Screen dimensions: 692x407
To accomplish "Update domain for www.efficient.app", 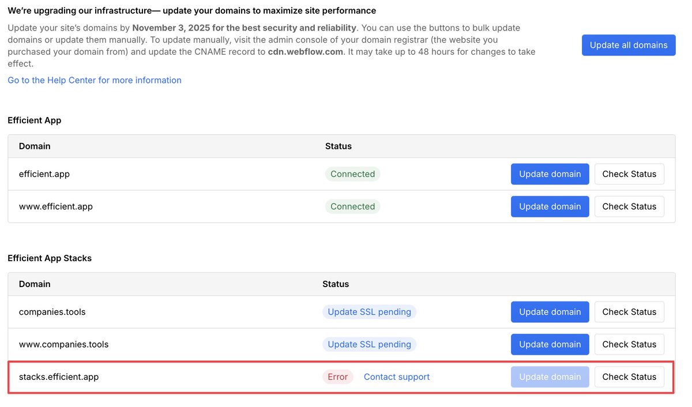I will tap(550, 206).
